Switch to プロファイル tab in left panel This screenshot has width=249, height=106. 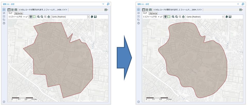click(18, 13)
